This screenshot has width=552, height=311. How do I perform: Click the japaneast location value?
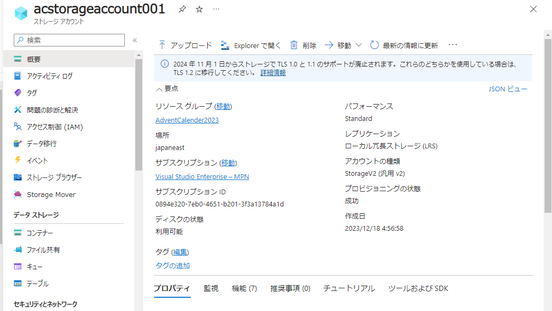tap(170, 148)
